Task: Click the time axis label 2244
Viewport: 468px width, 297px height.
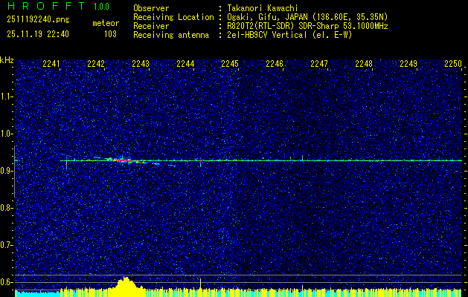Action: coord(185,64)
